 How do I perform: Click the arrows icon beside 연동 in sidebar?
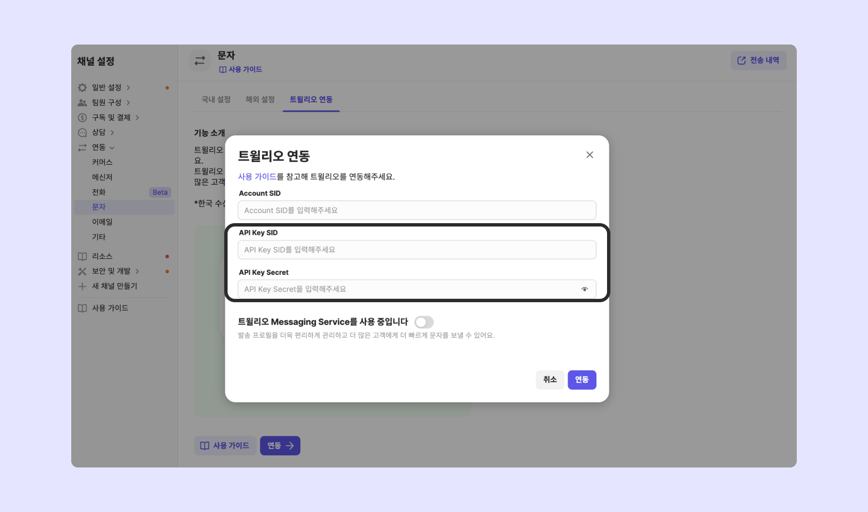[82, 147]
